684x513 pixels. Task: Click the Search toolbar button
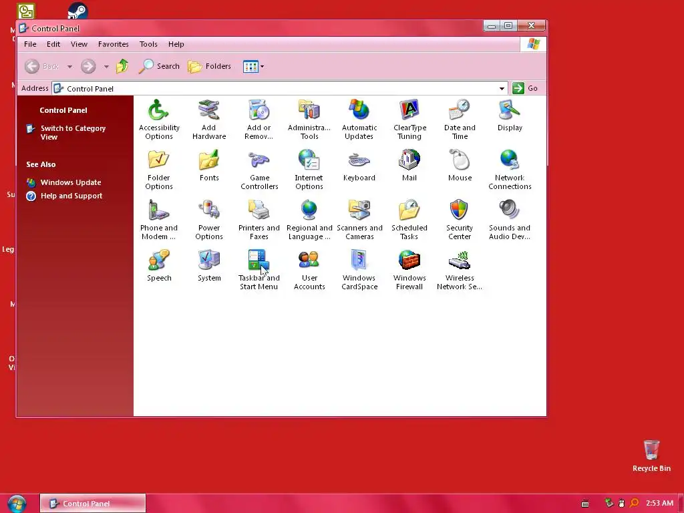(159, 66)
